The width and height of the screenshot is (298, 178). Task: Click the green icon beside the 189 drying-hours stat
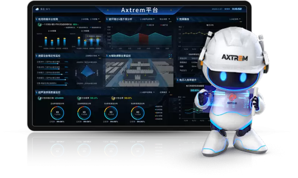coord(39,25)
